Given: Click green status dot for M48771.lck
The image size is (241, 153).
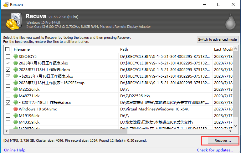Looking at the screenshot, I should pos(16,96).
